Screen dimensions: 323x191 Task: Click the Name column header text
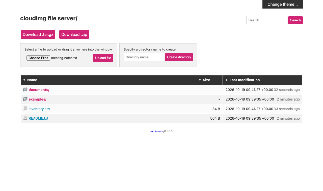click(32, 80)
